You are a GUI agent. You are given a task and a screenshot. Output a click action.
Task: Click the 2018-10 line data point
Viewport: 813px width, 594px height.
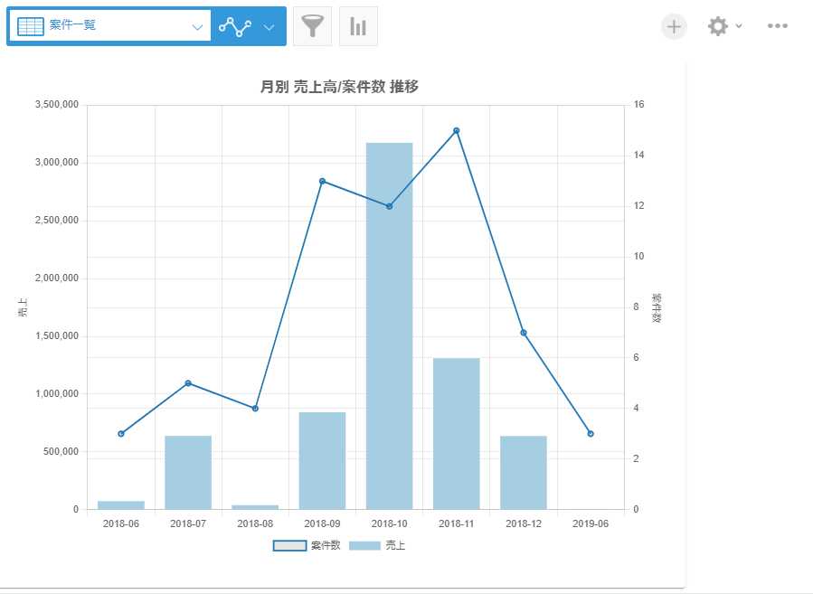click(x=390, y=206)
